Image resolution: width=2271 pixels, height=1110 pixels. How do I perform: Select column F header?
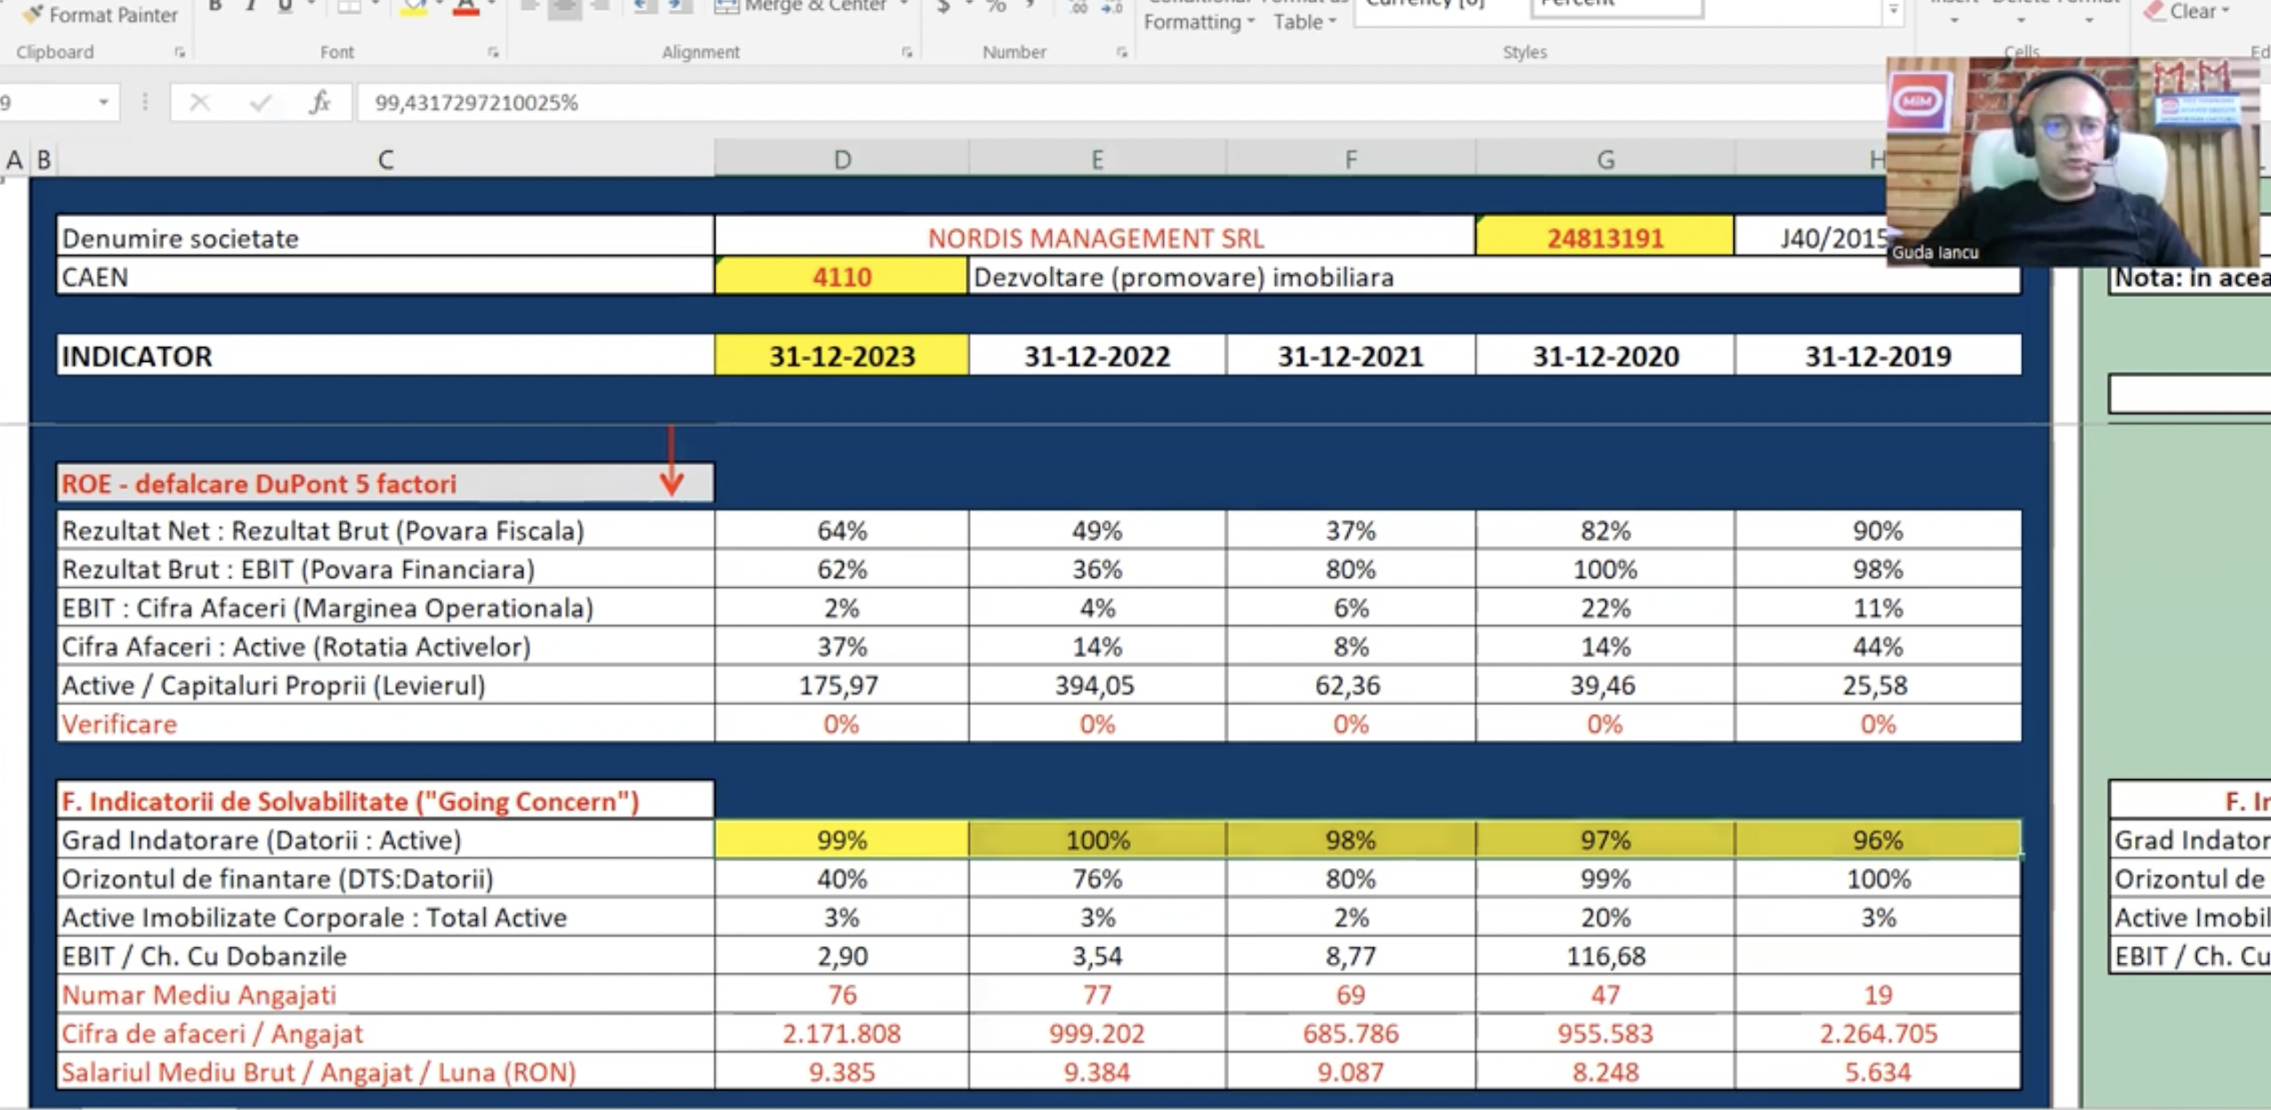pyautogui.click(x=1351, y=159)
